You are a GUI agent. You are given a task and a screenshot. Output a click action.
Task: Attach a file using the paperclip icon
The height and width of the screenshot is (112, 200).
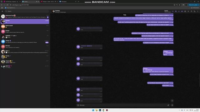168,105
